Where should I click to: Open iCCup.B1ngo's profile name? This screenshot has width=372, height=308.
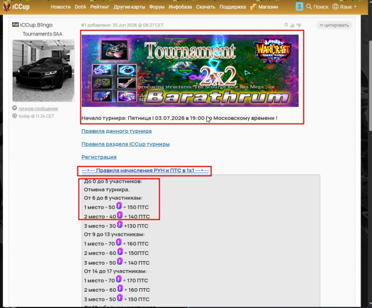coord(36,25)
